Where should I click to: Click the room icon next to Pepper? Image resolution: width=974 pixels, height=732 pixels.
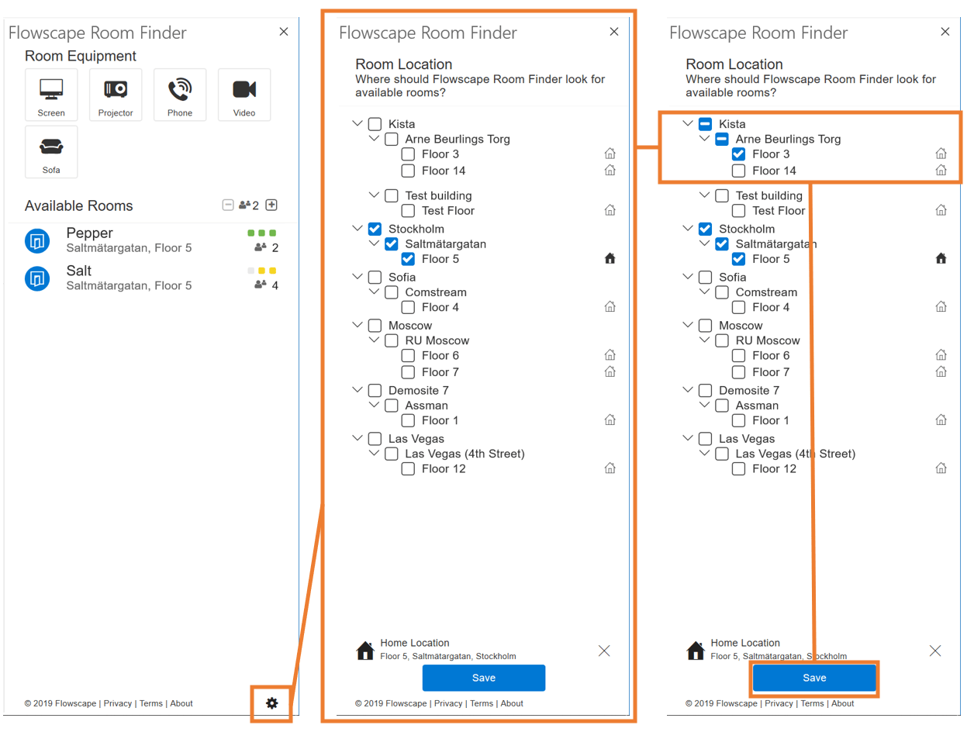click(37, 241)
